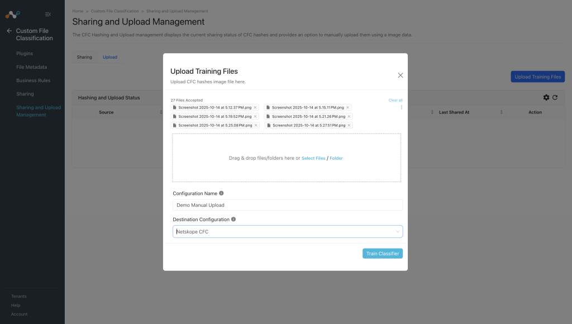
Task: Click the file icon of Screenshot 5.12.37 PM.png
Action: coord(174,108)
